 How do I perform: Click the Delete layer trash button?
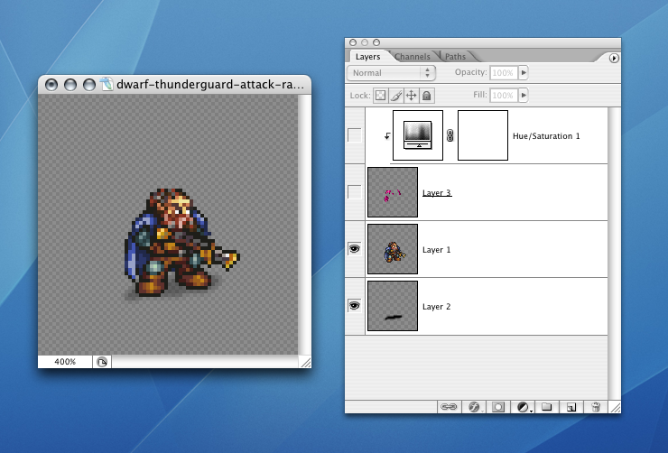(x=596, y=407)
